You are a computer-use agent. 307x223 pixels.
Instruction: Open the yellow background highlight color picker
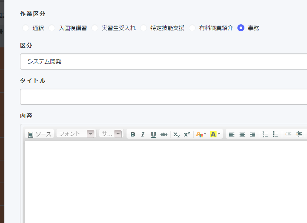[x=215, y=134]
